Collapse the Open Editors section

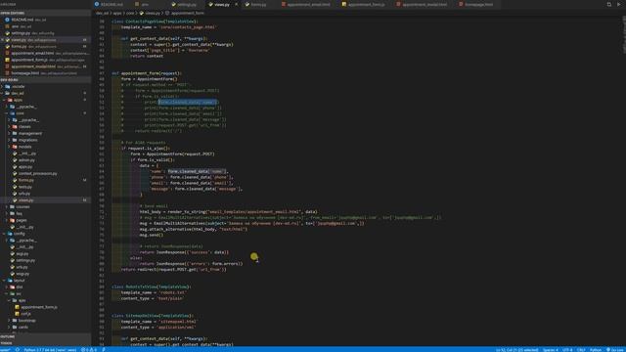[x=46, y=13]
